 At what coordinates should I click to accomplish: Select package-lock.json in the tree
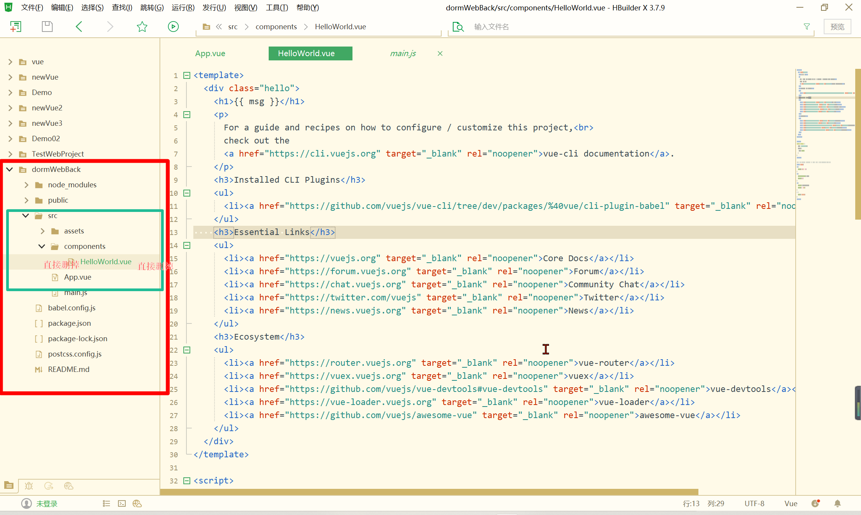tap(77, 338)
